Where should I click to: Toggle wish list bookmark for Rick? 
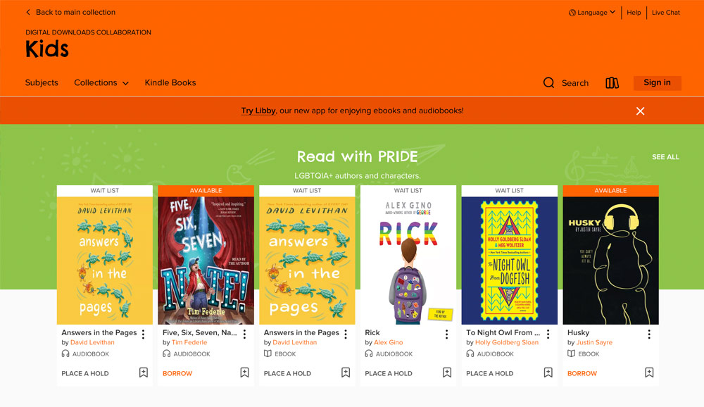pos(446,372)
